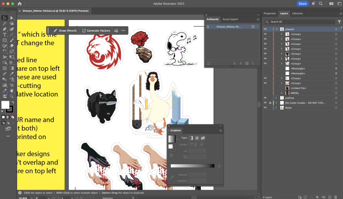
Task: Click the blue Share button
Action: tap(302, 4)
